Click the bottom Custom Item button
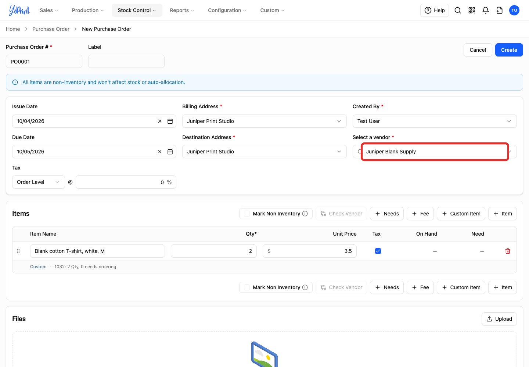Image resolution: width=529 pixels, height=367 pixels. click(461, 287)
